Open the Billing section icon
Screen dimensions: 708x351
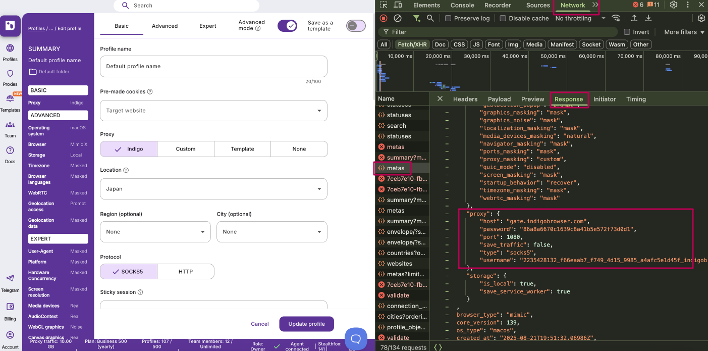pyautogui.click(x=10, y=307)
